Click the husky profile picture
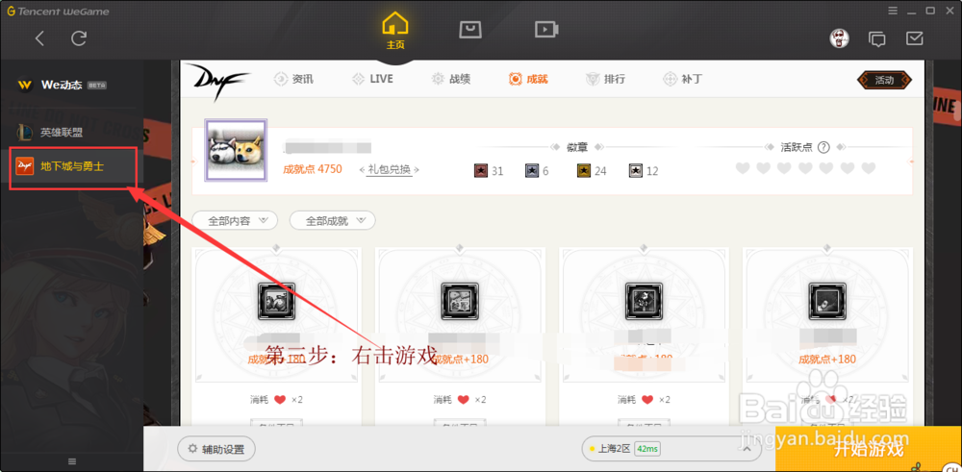 pos(236,150)
